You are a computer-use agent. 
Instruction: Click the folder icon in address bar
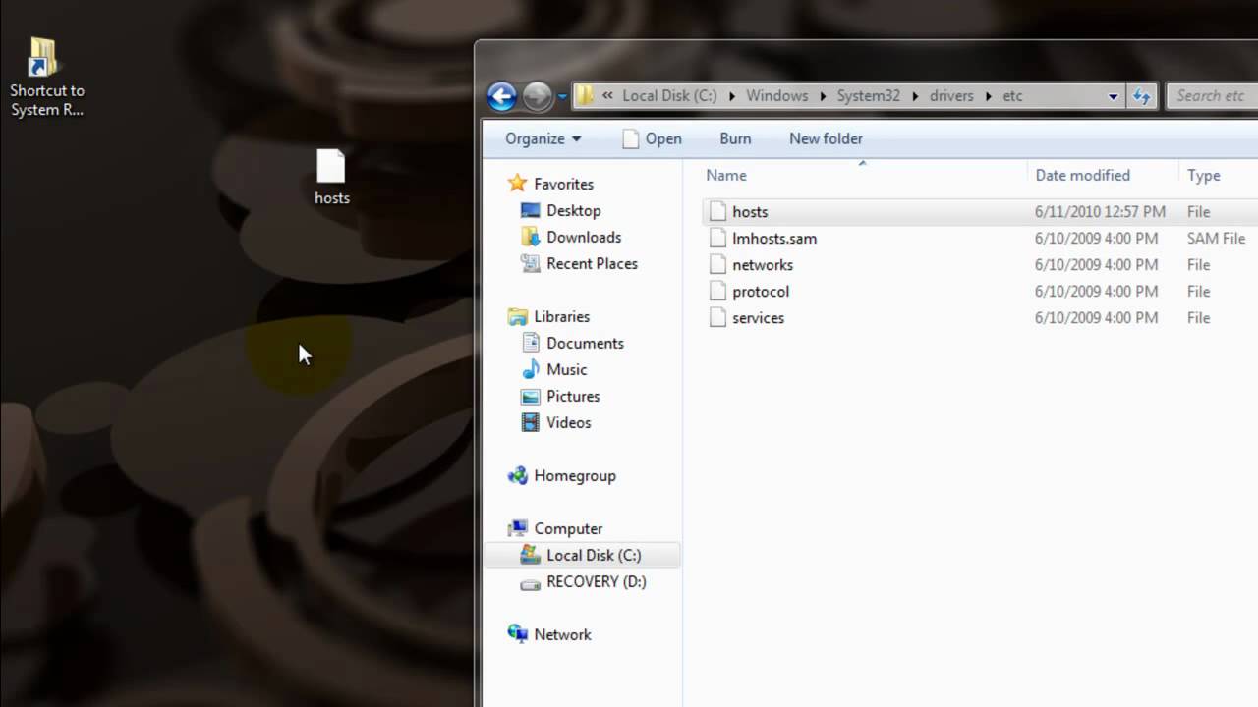584,95
